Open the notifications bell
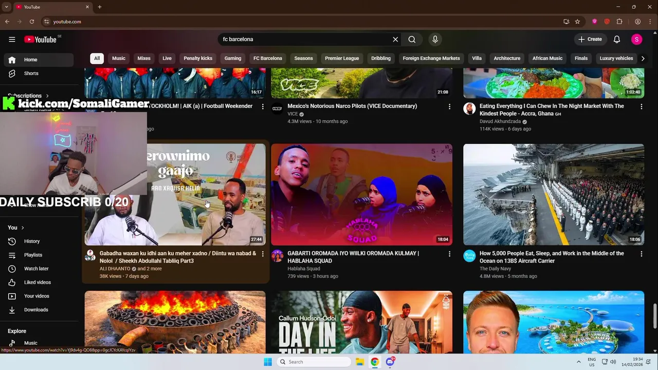Viewport: 658px width, 370px height. [617, 39]
